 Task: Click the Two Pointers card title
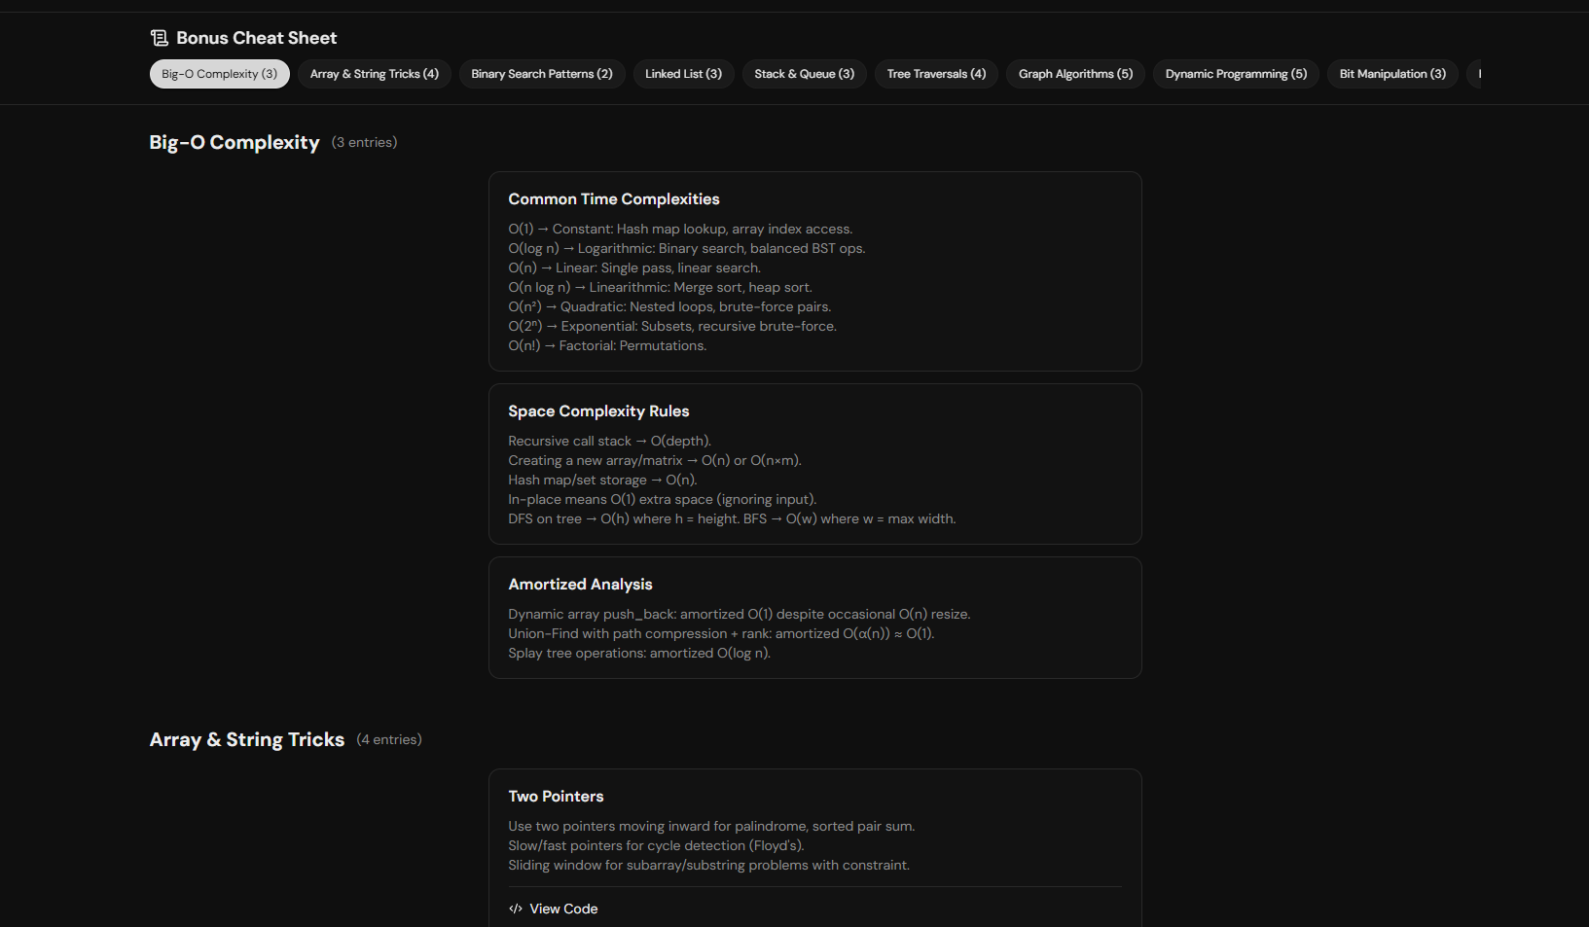click(556, 797)
